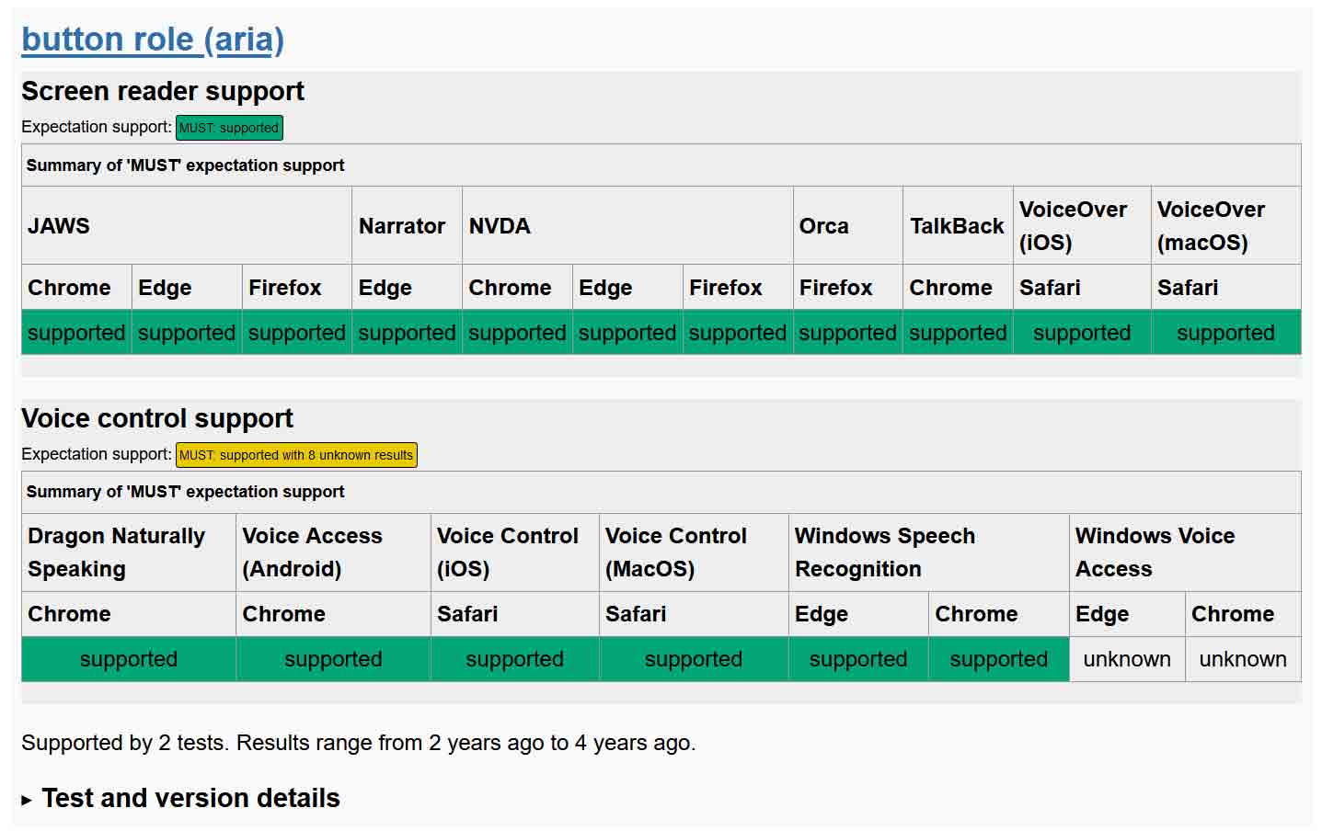
Task: Click the unknown cell for Windows Voice Access Edge
Action: (1127, 659)
